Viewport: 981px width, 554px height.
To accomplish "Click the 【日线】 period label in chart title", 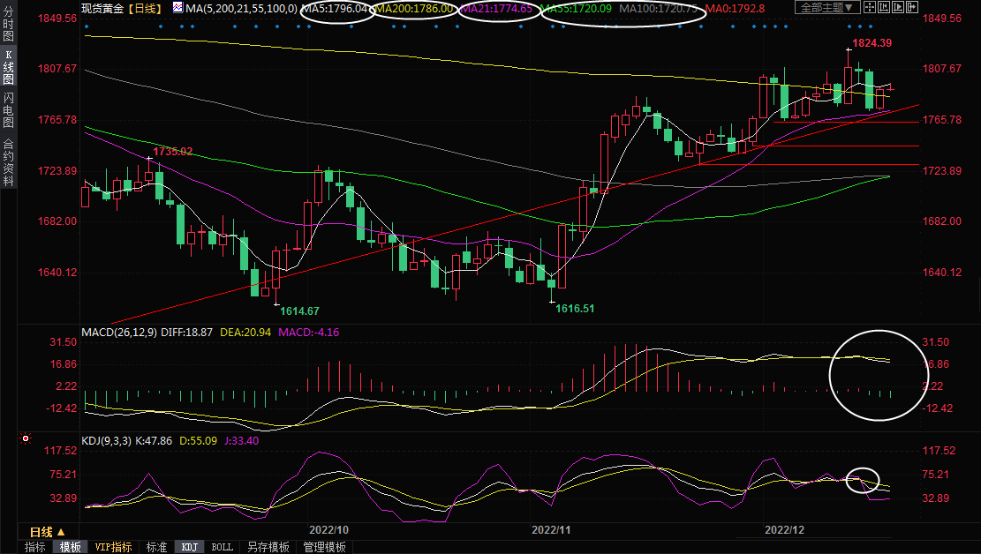I will (142, 8).
